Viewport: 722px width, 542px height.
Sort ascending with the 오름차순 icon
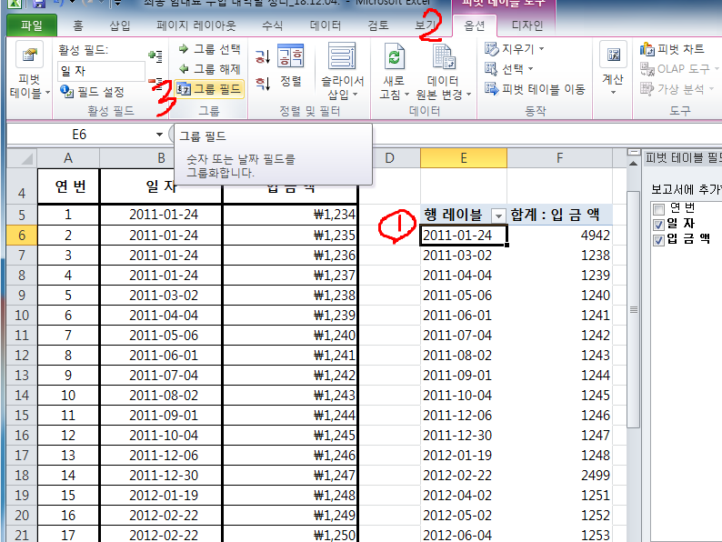click(x=263, y=56)
